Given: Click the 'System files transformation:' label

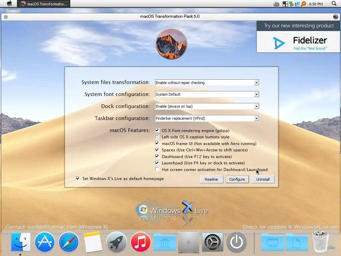Looking at the screenshot, I should pos(116,82).
